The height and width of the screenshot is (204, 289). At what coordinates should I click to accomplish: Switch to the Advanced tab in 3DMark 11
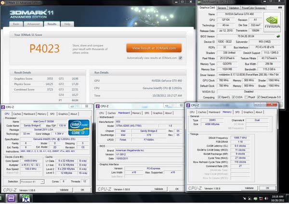click(33, 24)
